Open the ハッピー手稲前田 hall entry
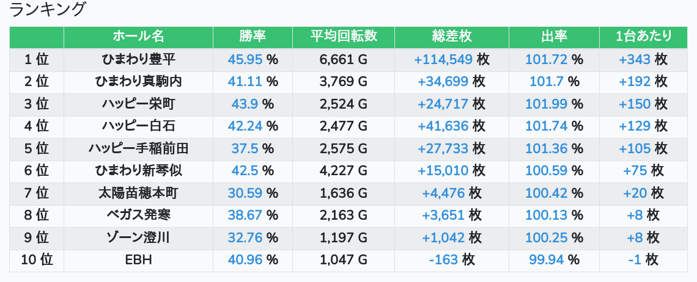Image resolution: width=697 pixels, height=282 pixels. (138, 148)
